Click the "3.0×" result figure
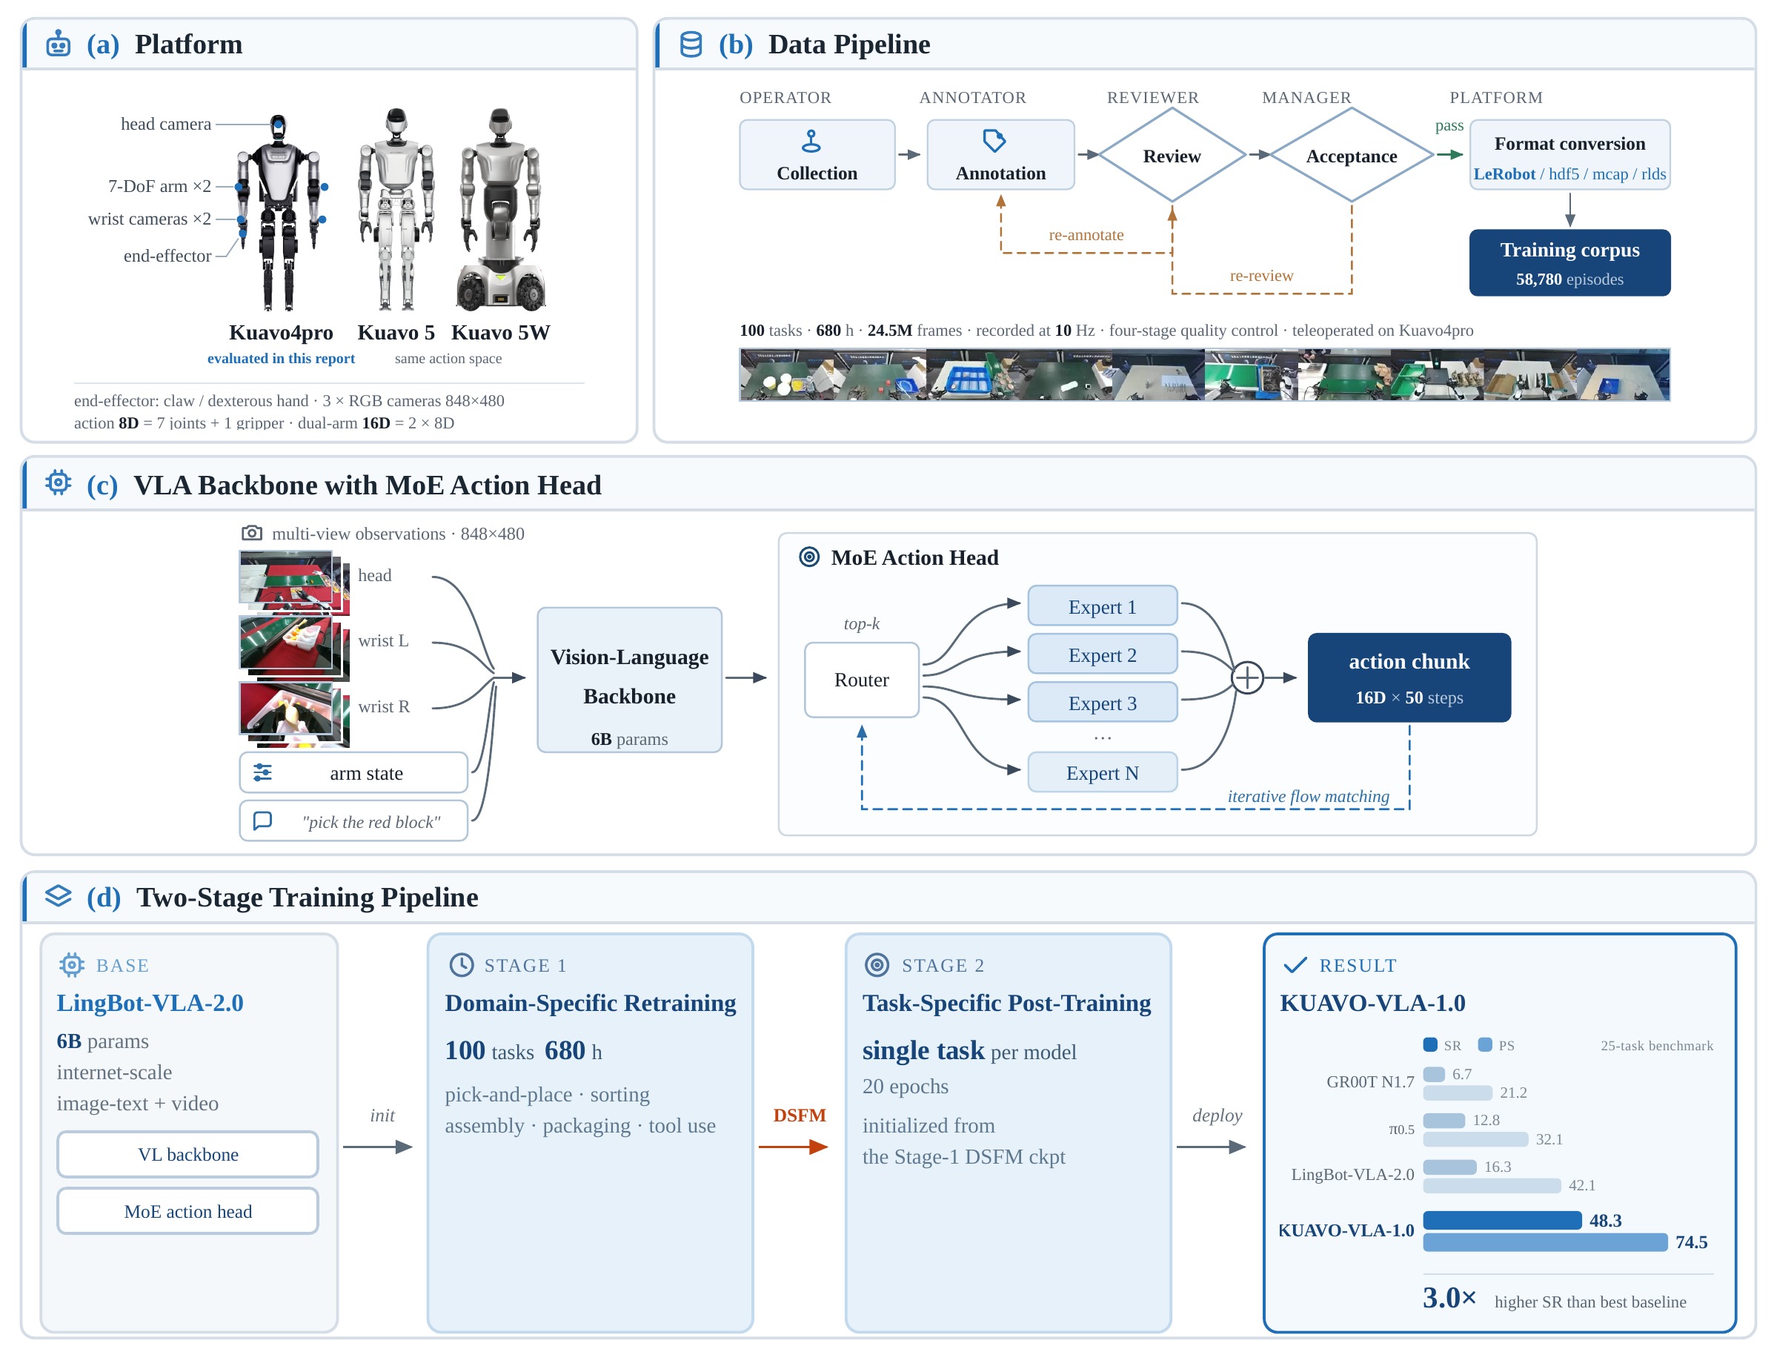1774x1346 pixels. (1449, 1297)
